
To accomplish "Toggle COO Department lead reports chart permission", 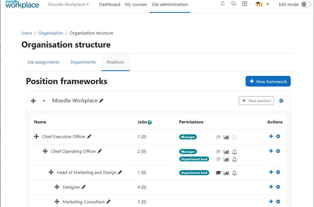I will [x=226, y=159].
